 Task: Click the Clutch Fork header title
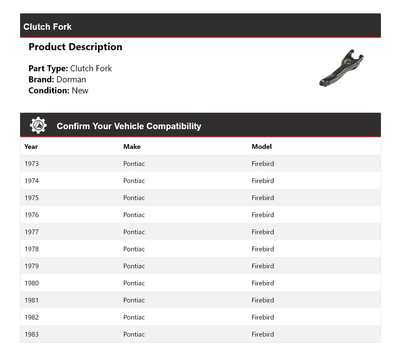(x=48, y=27)
